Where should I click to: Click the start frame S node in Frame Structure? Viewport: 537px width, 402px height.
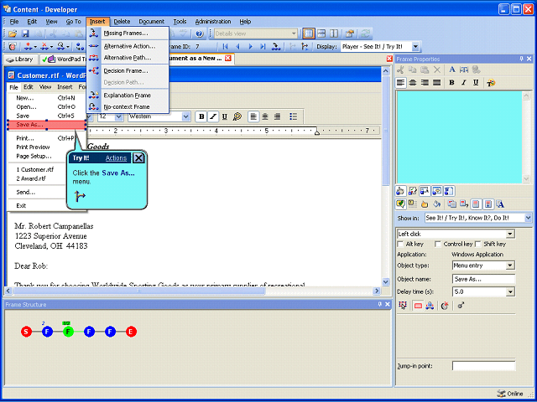tap(26, 332)
